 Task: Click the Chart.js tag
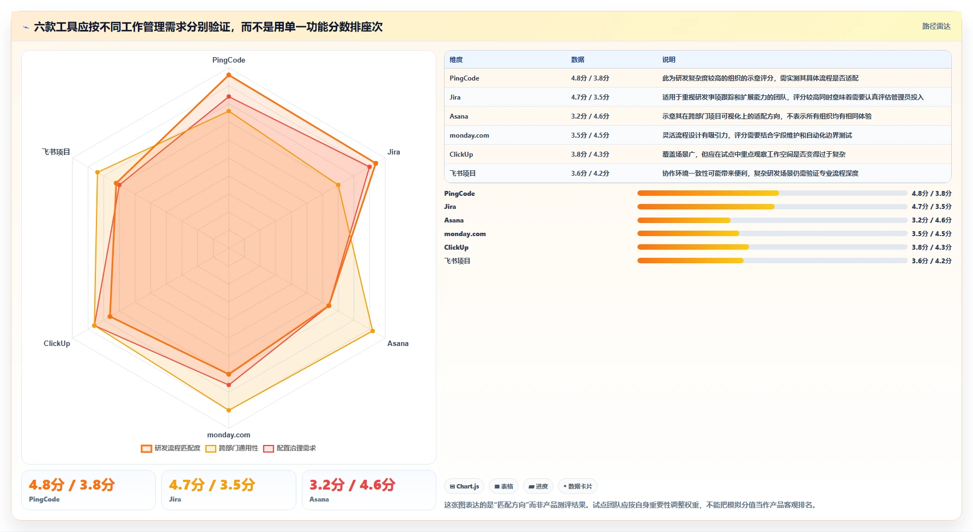pos(464,486)
